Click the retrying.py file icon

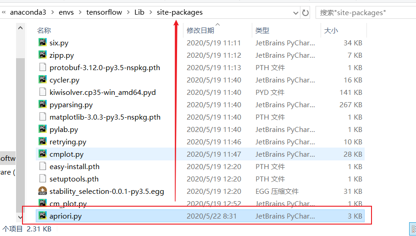click(43, 142)
